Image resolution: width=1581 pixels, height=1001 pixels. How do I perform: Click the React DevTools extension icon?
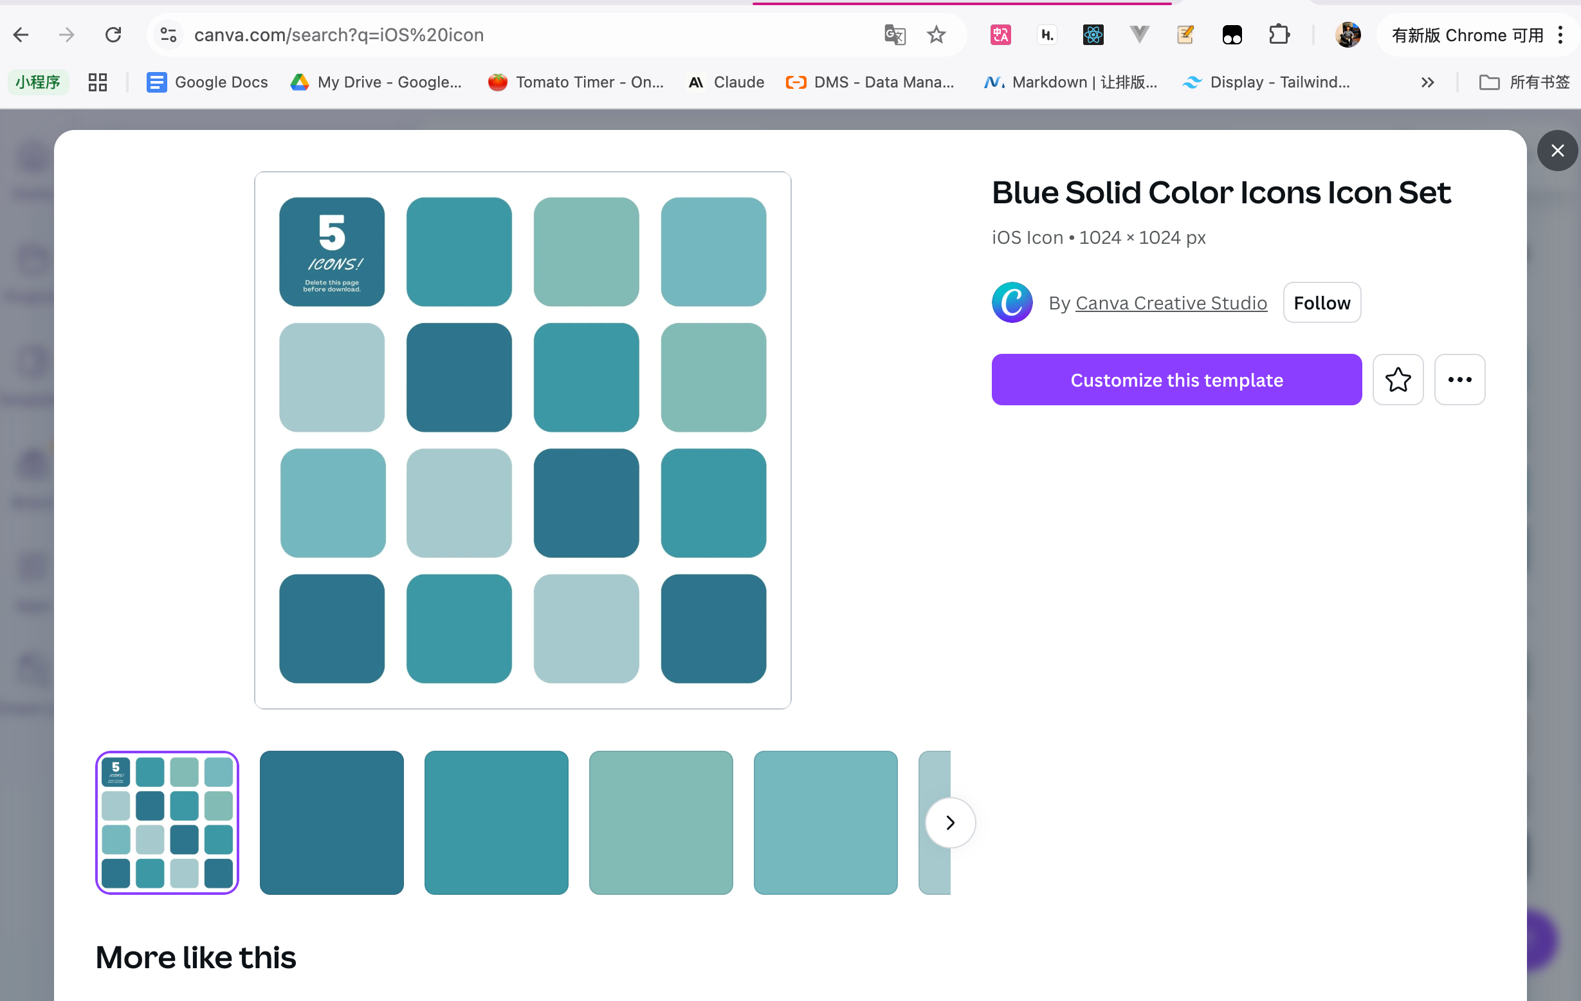pos(1092,35)
